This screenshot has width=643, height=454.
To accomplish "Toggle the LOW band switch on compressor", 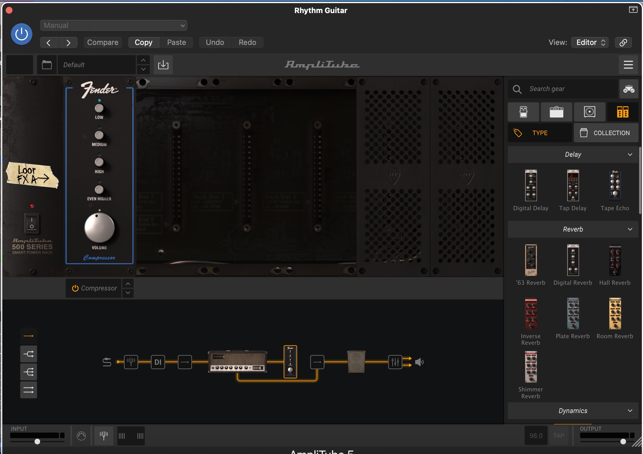I will (x=99, y=108).
